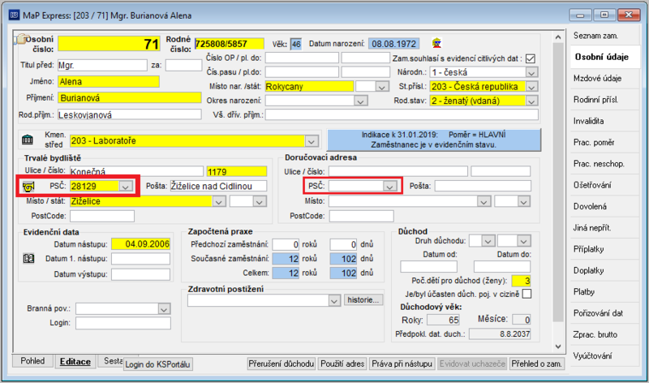Expand the Kmen. střed Laboratoře dropdown
The height and width of the screenshot is (383, 649).
(312, 141)
